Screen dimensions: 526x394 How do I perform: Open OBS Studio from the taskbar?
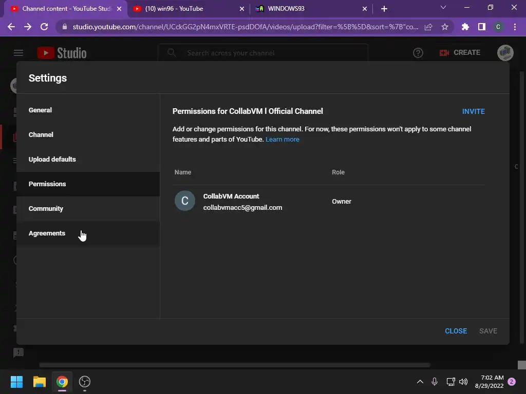tap(85, 382)
